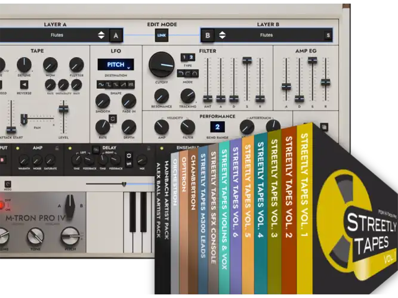Screen dimensions: 398x298
Task: Select Layer A with the A button
Action: (116, 36)
